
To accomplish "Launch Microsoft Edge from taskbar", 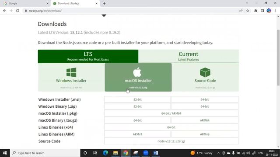I will tap(105, 153).
